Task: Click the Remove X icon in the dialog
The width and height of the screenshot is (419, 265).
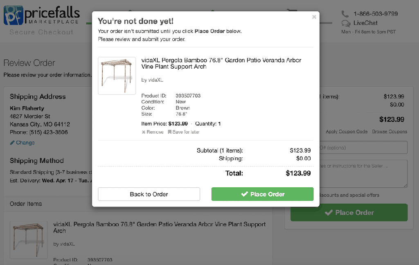Action: coord(144,132)
